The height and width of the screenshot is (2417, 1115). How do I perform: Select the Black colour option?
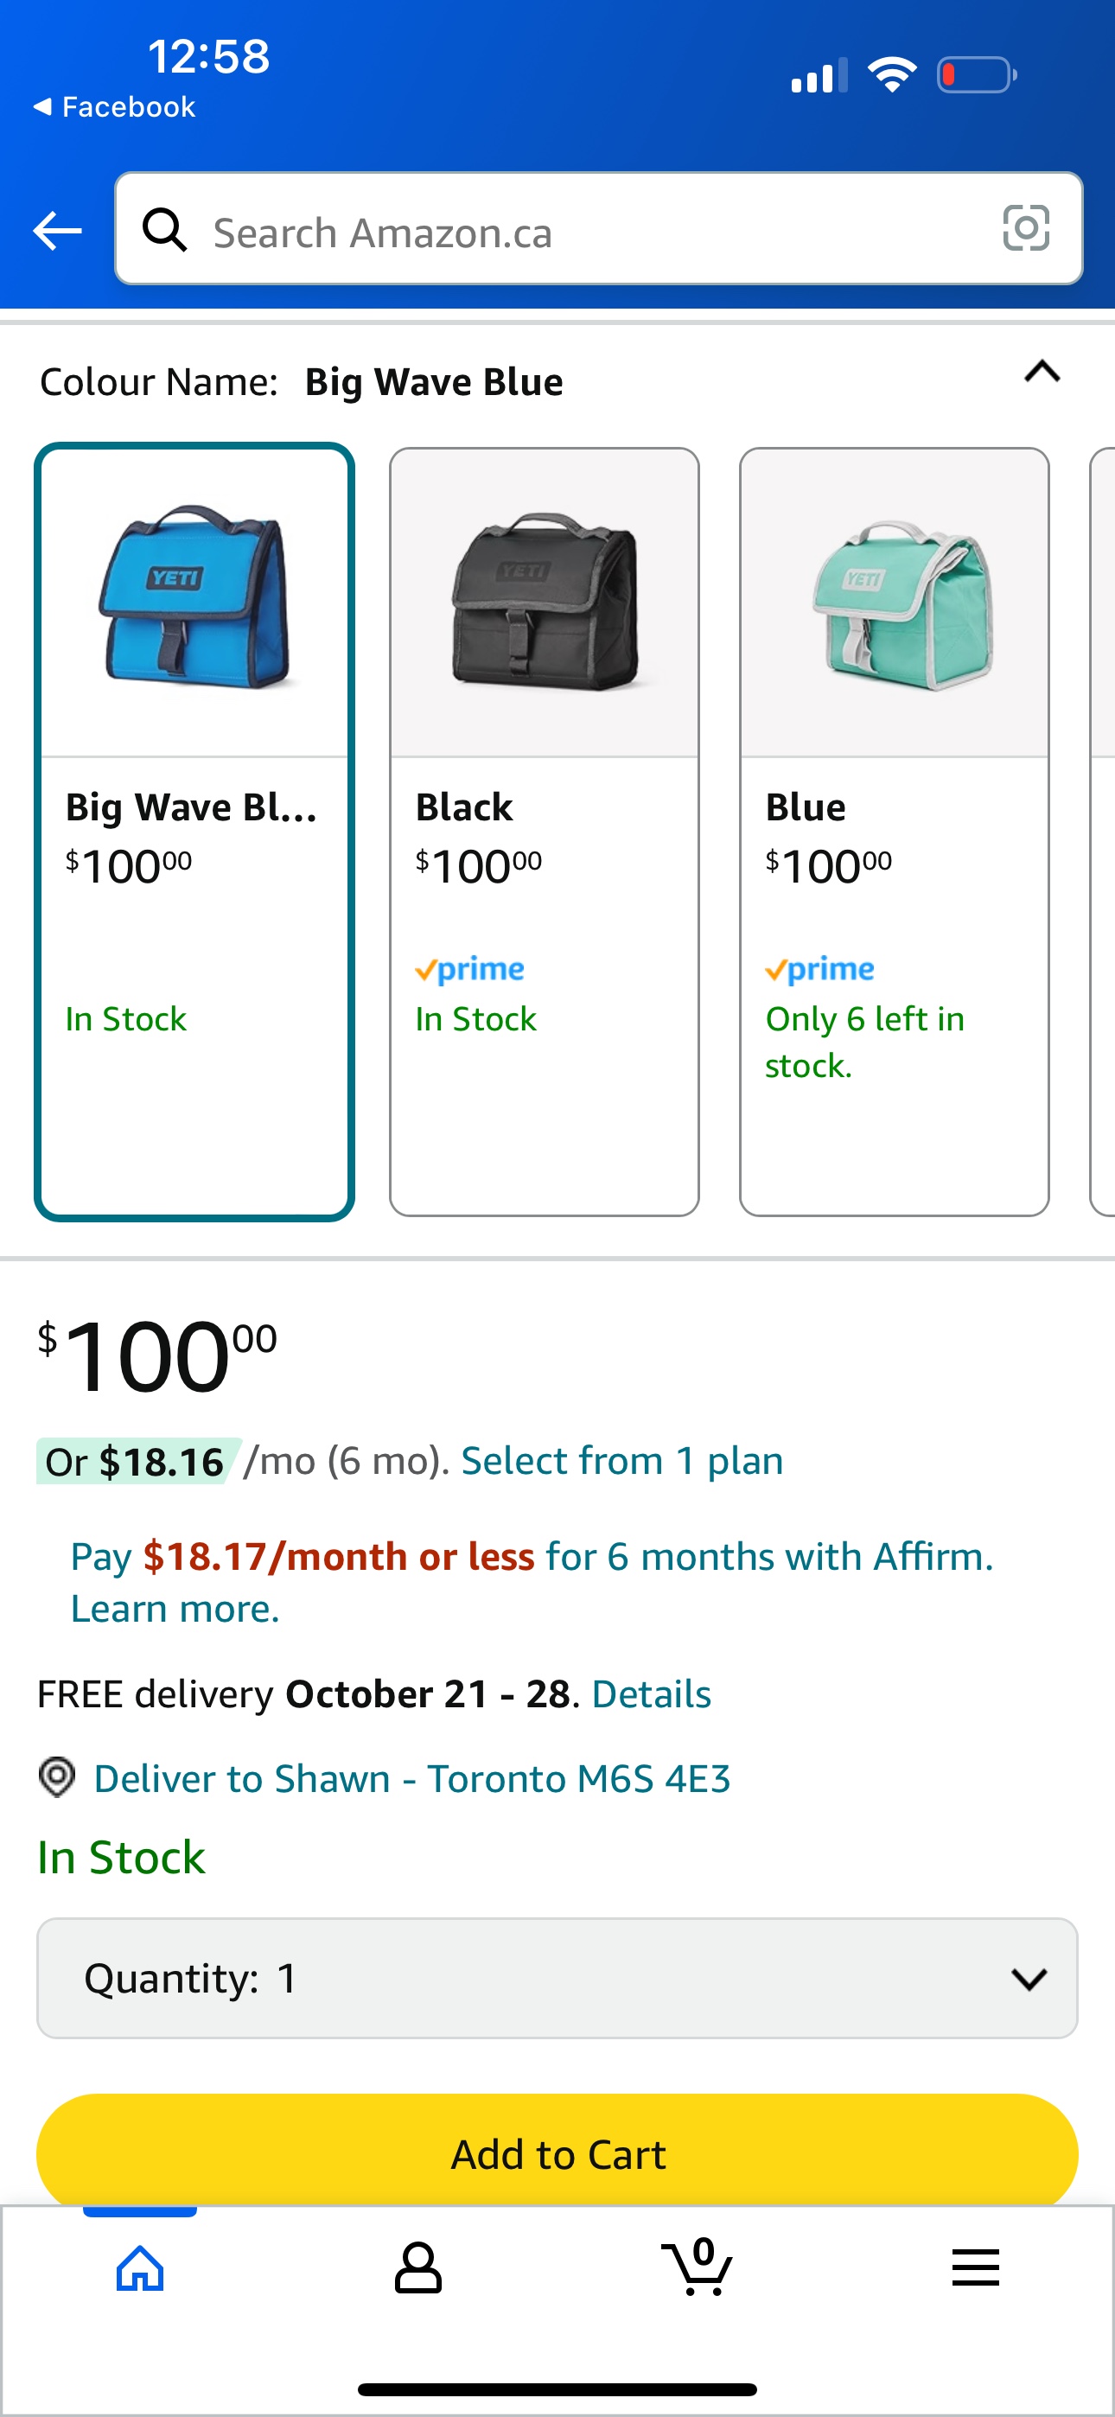pos(545,832)
